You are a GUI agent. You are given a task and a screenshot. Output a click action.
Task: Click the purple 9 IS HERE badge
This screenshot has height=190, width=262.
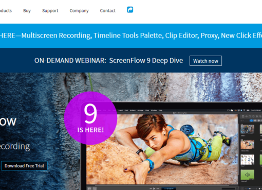(x=90, y=118)
